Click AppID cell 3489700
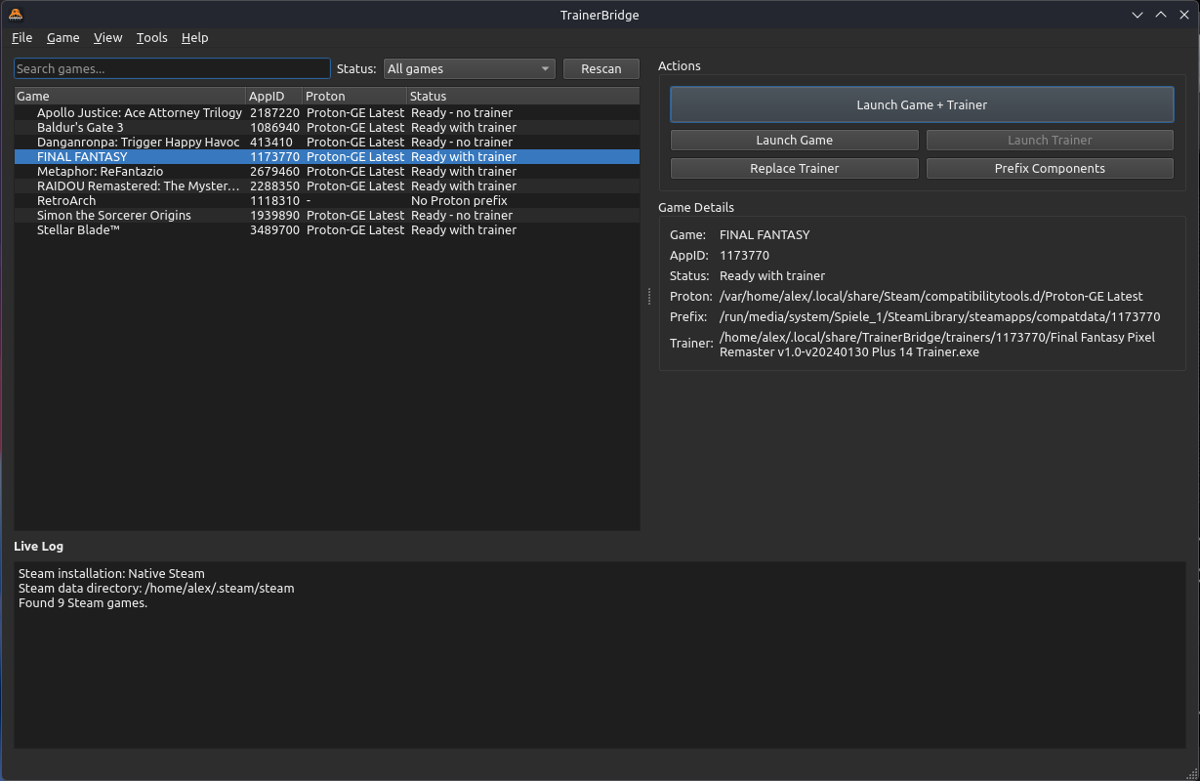This screenshot has width=1200, height=781. 274,229
